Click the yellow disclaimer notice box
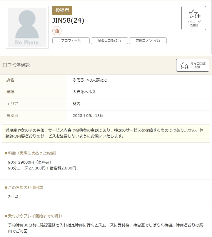 (106, 133)
